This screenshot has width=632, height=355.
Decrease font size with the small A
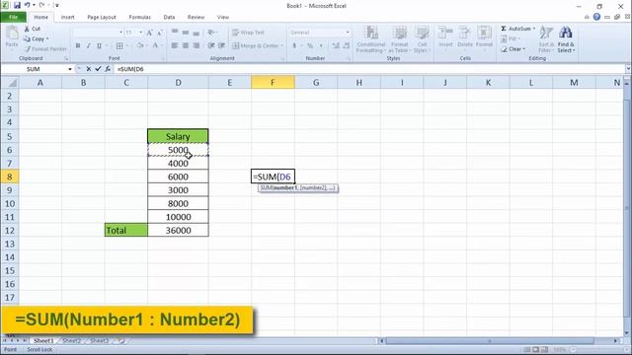pos(160,33)
